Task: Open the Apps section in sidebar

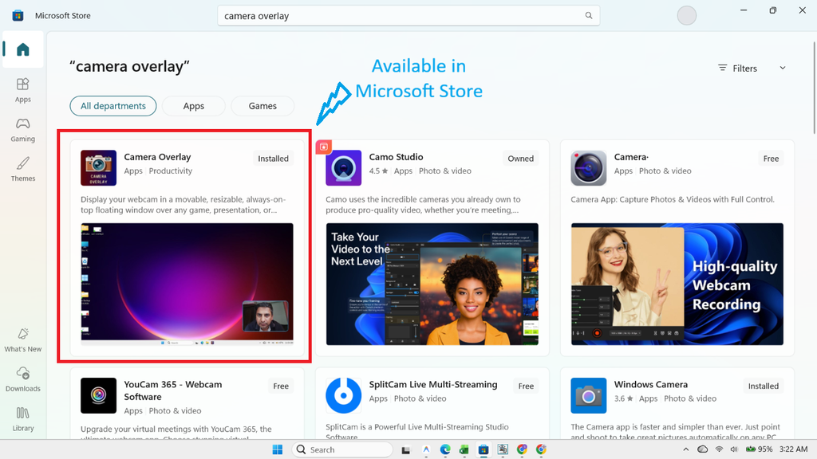Action: [23, 90]
